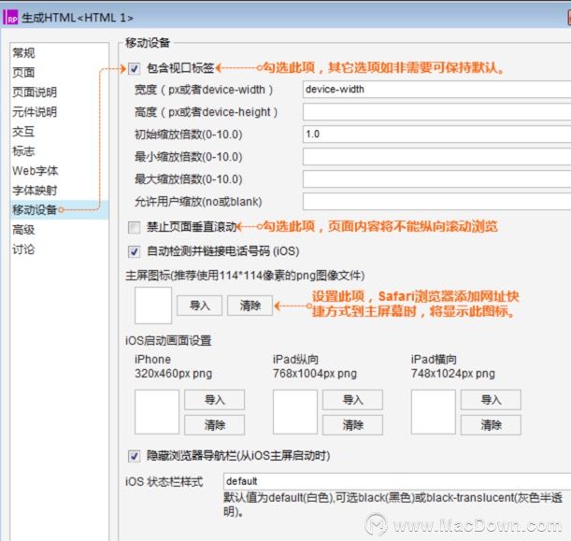Go to the 页面说明 section

coord(35,93)
